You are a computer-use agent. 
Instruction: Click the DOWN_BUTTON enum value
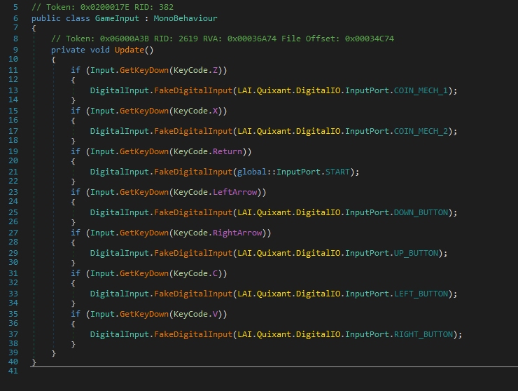pyautogui.click(x=421, y=212)
